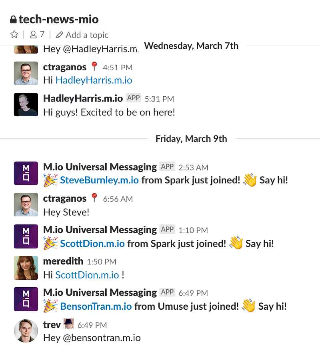Image resolution: width=320 pixels, height=356 pixels.
Task: Click trev's profile avatar
Action: tap(26, 331)
